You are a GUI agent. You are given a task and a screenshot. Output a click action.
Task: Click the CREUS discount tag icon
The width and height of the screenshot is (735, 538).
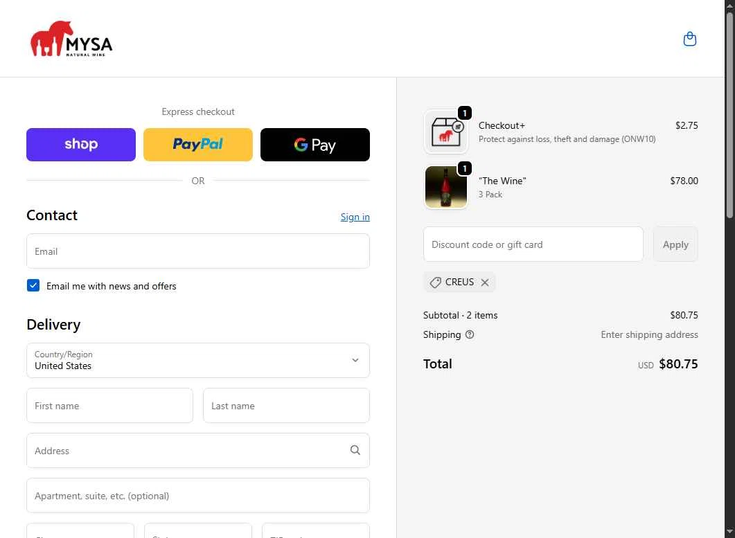point(436,283)
